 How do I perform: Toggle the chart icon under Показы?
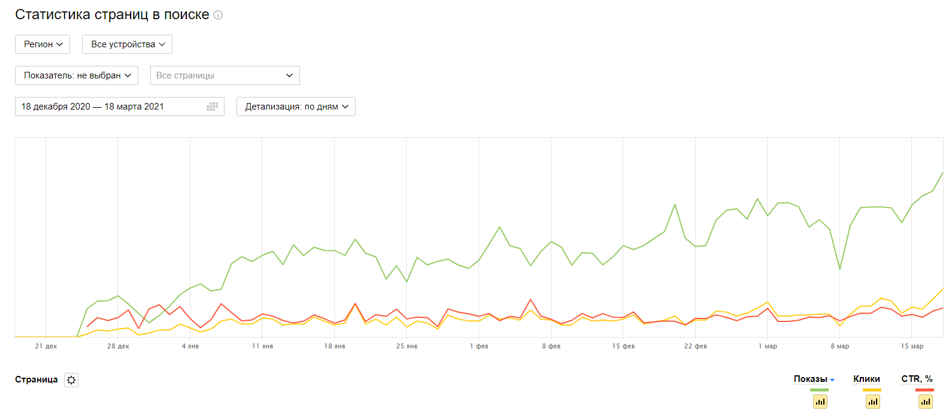(x=820, y=402)
